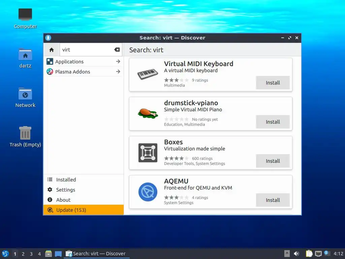Screen dimensions: 345x259
Task: Open Network desktop icon
Action: coord(25,97)
